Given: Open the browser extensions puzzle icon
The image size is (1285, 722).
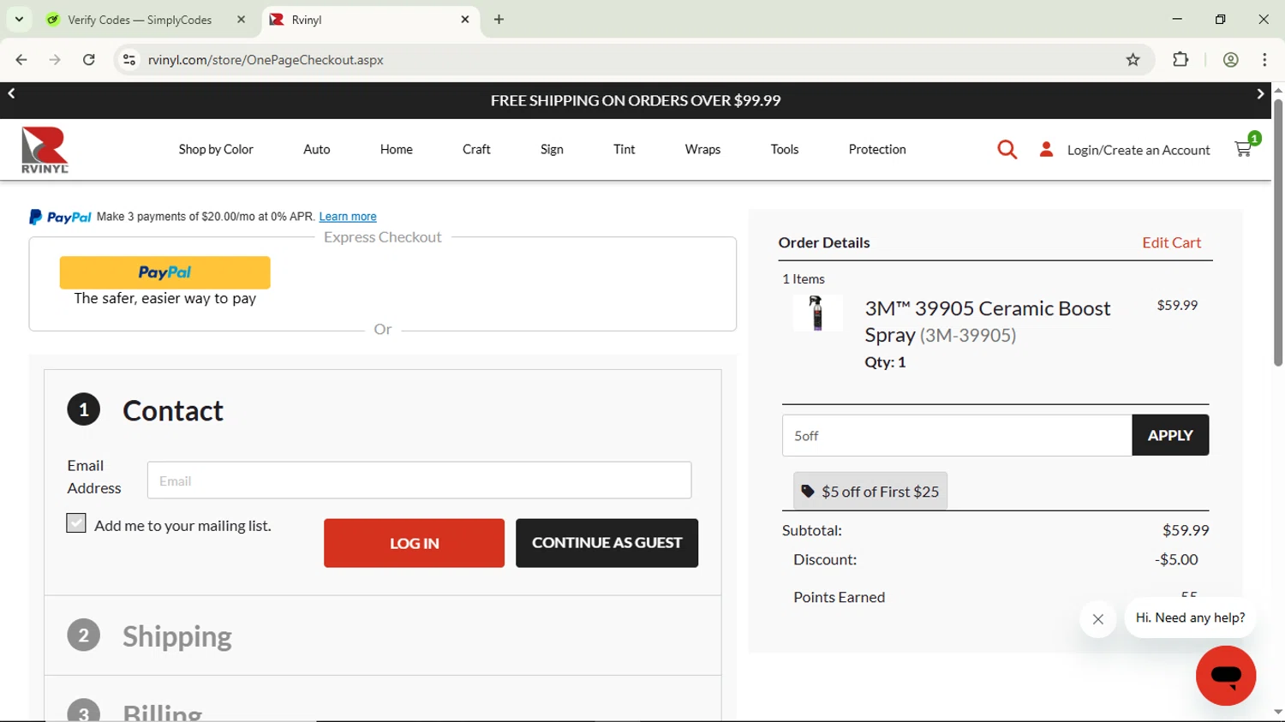Looking at the screenshot, I should coord(1180,60).
